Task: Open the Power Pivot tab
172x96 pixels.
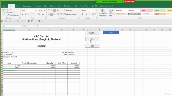Action: point(84,6)
